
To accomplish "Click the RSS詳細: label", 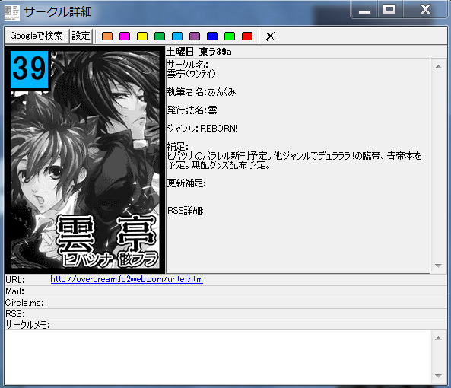I will tap(186, 211).
